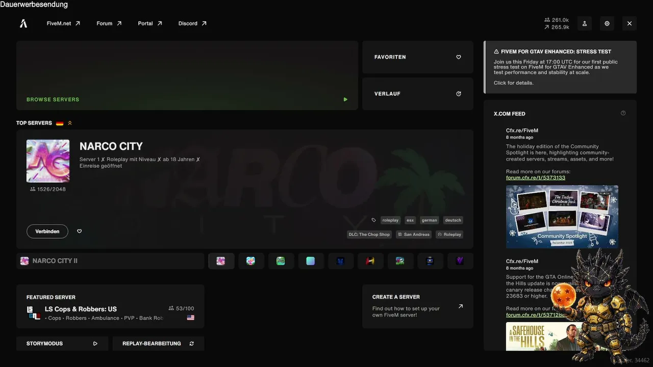The image size is (653, 367).
Task: Click the green play arrow on Browse Servers
Action: (x=345, y=99)
